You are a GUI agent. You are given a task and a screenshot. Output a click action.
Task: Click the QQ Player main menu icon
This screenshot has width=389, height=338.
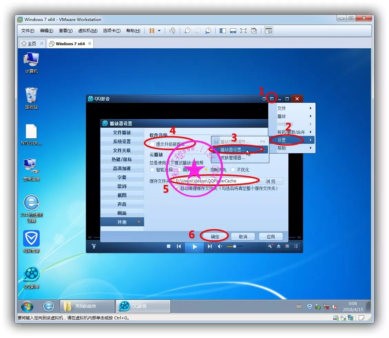[x=272, y=99]
